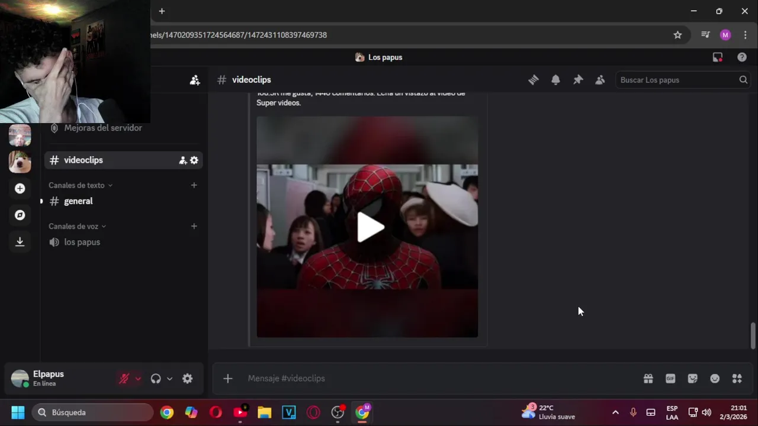The width and height of the screenshot is (758, 426).
Task: Click the taskbar Búsqueda search box
Action: point(93,412)
